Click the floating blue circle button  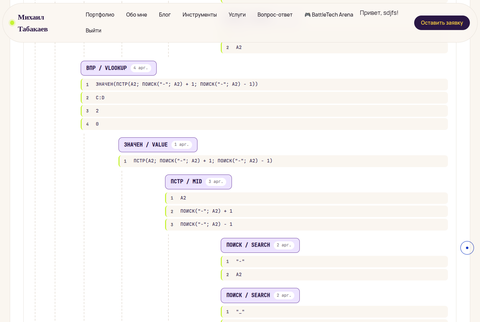pos(467,248)
